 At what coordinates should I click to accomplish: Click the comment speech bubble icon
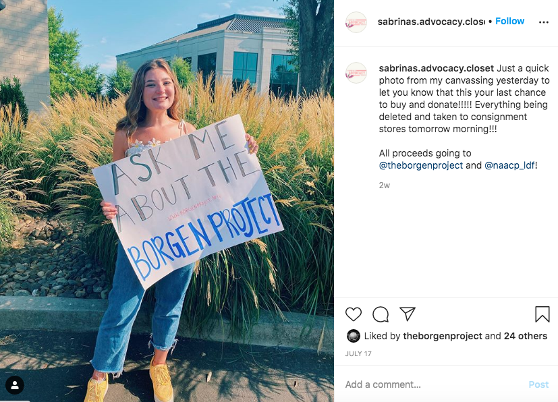click(381, 314)
